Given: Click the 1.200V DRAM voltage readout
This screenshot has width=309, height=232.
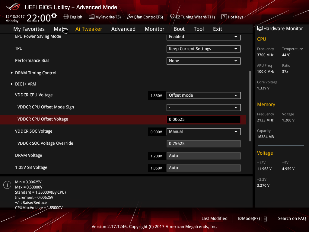Looking at the screenshot, I should pyautogui.click(x=156, y=156).
